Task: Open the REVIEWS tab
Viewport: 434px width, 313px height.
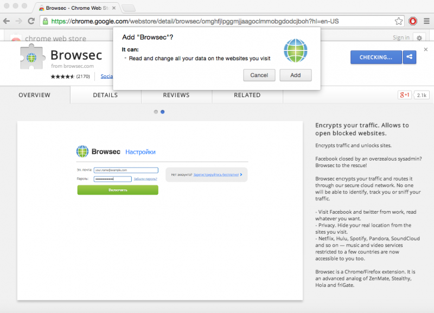Action: (176, 95)
